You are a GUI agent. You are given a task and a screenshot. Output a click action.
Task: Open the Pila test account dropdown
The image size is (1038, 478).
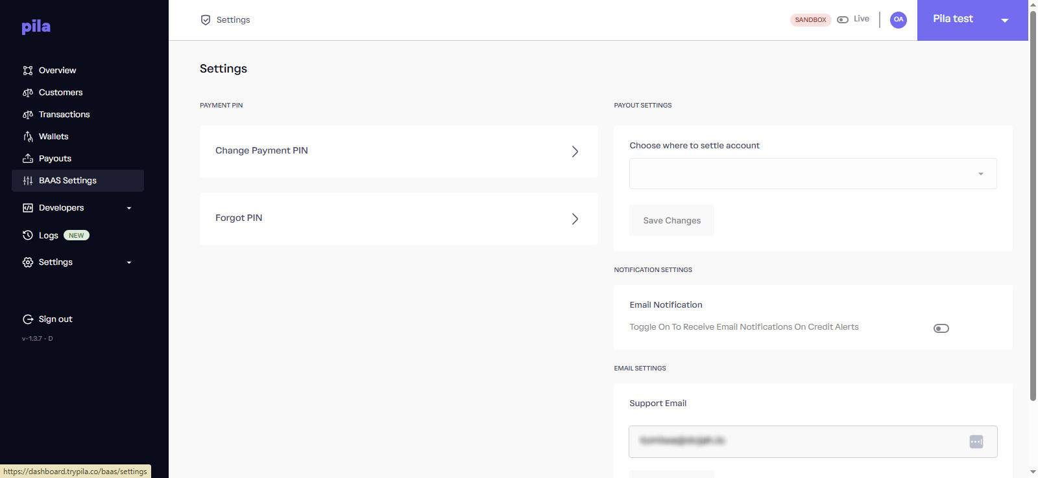(x=972, y=20)
